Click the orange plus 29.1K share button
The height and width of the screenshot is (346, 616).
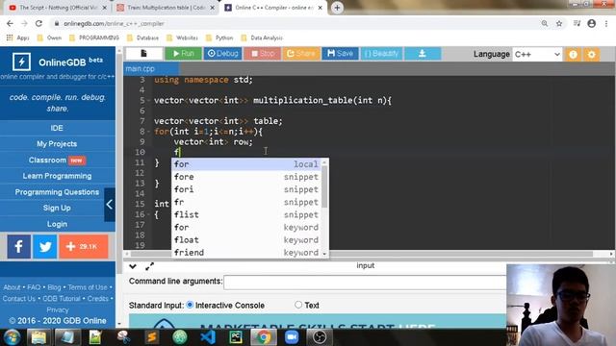pos(84,247)
